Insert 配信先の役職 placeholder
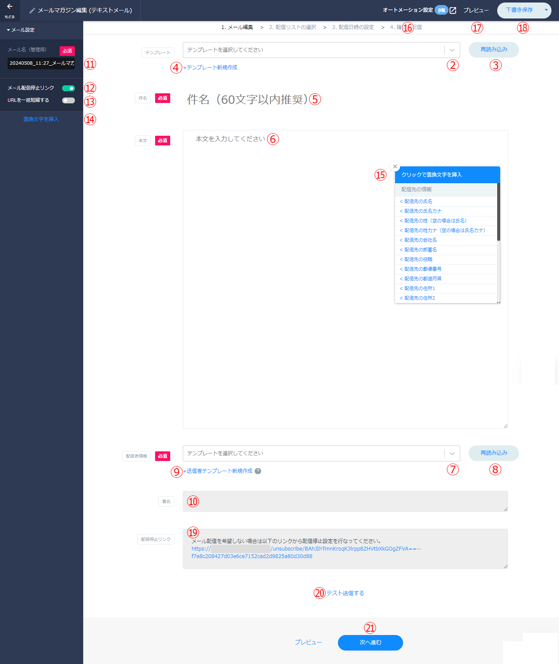Image resolution: width=559 pixels, height=664 pixels. [446, 260]
